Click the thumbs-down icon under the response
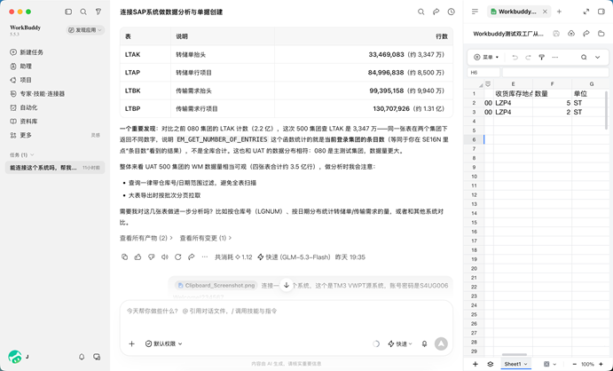613x371 pixels. 152,257
